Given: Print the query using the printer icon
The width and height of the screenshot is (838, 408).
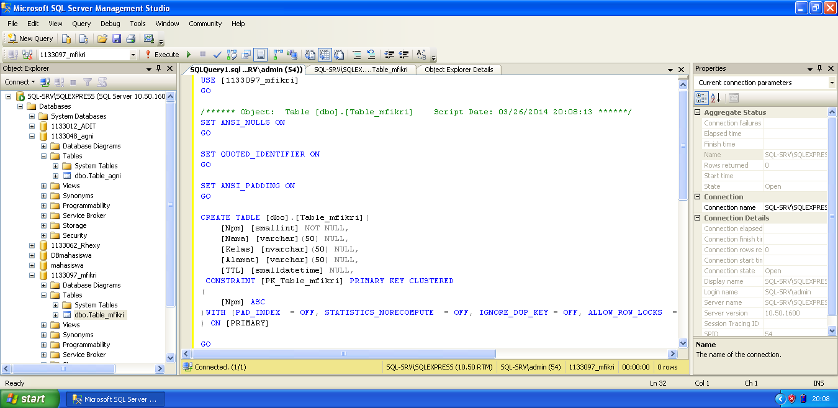Looking at the screenshot, I should tap(130, 39).
